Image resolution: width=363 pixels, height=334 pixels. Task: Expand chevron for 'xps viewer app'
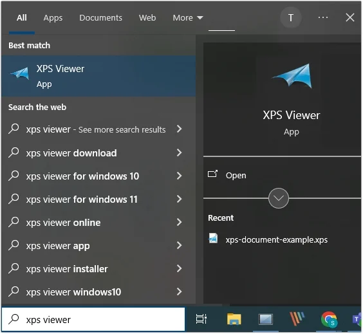pyautogui.click(x=179, y=245)
